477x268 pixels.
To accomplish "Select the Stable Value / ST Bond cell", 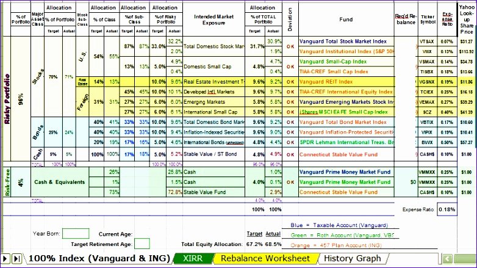I will click(214, 154).
